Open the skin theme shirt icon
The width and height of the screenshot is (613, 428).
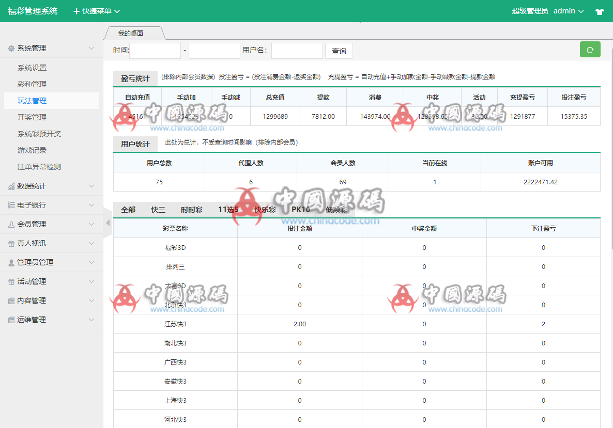click(x=600, y=11)
